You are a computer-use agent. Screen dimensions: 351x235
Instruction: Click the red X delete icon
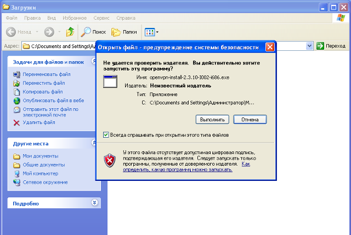point(16,122)
